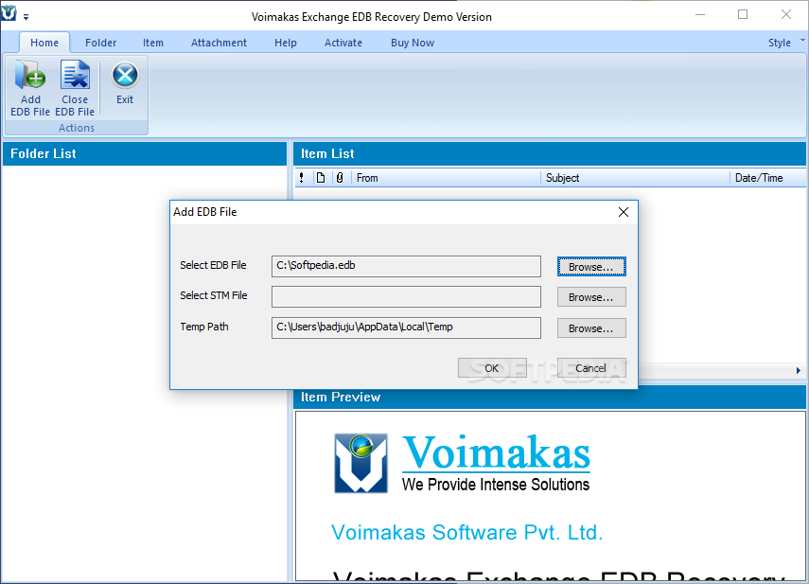Cancel the Add EDB File dialog
The width and height of the screenshot is (809, 584).
(591, 368)
